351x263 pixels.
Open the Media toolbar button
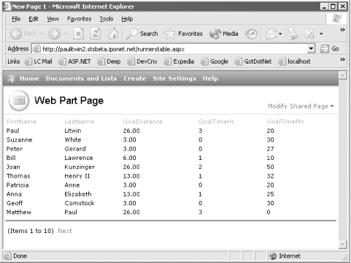tap(224, 34)
